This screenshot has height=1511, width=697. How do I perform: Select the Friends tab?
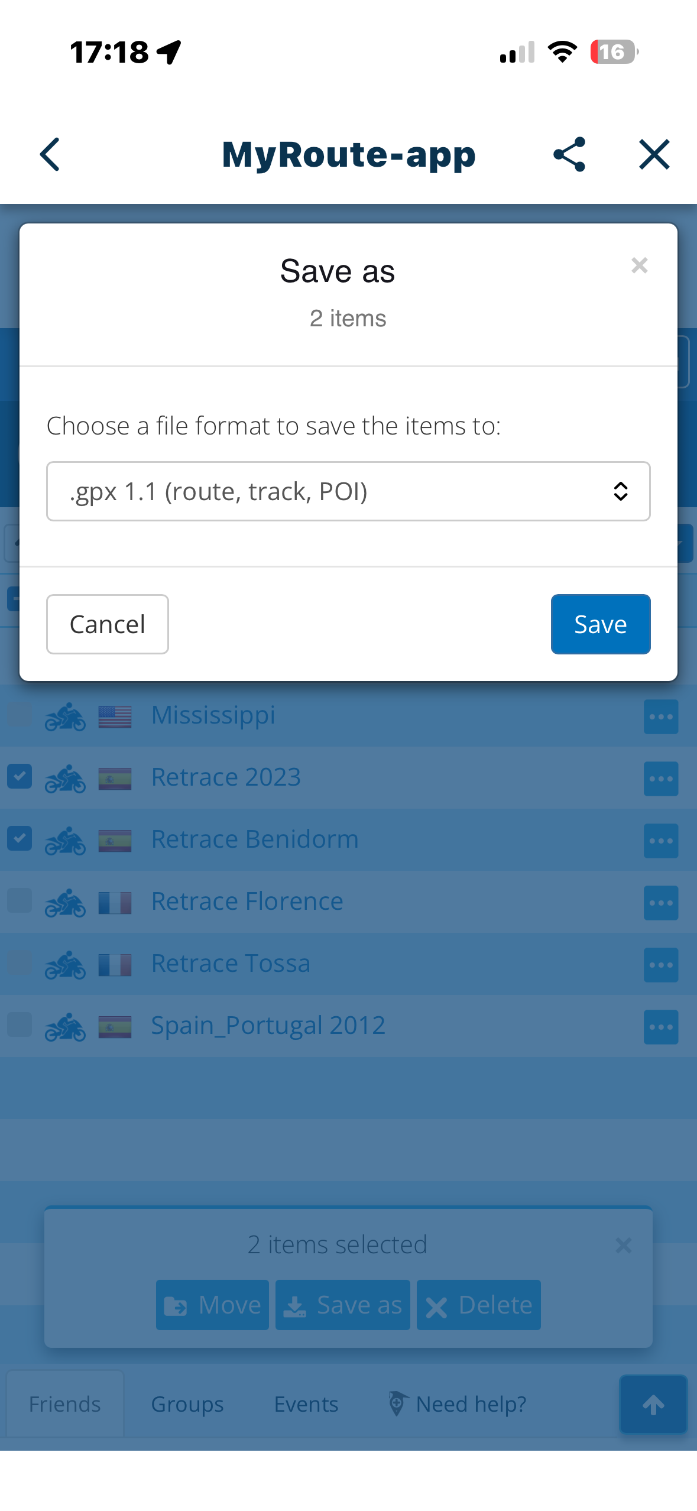(65, 1404)
